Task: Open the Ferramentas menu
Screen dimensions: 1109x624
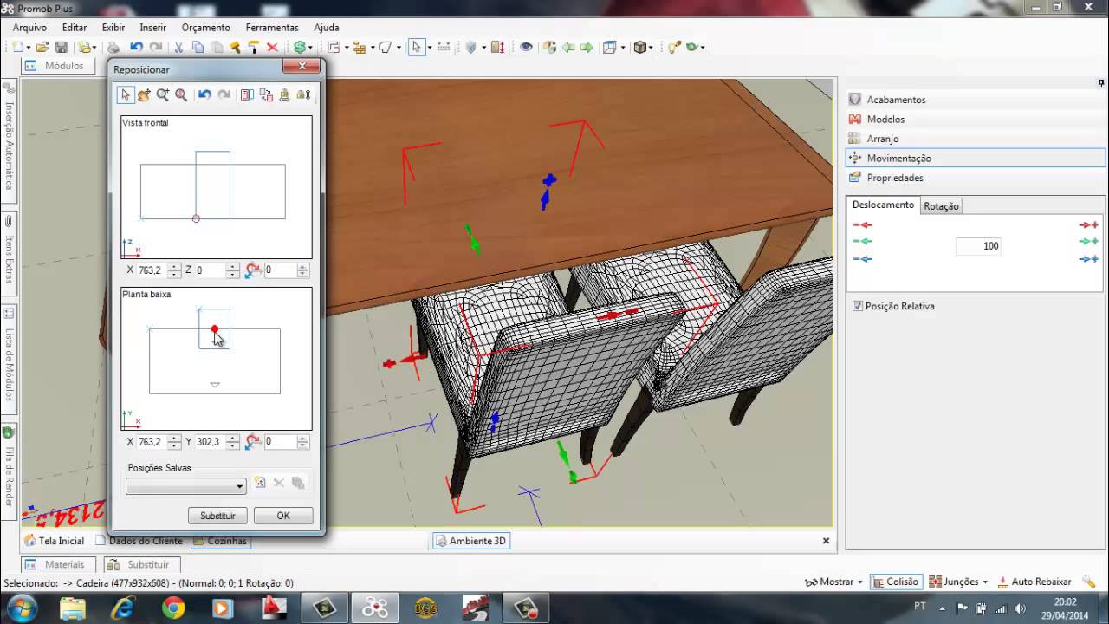Action: (272, 28)
